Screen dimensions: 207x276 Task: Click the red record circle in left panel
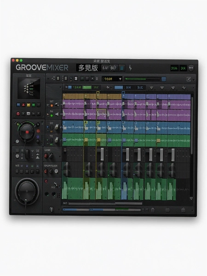point(18,114)
